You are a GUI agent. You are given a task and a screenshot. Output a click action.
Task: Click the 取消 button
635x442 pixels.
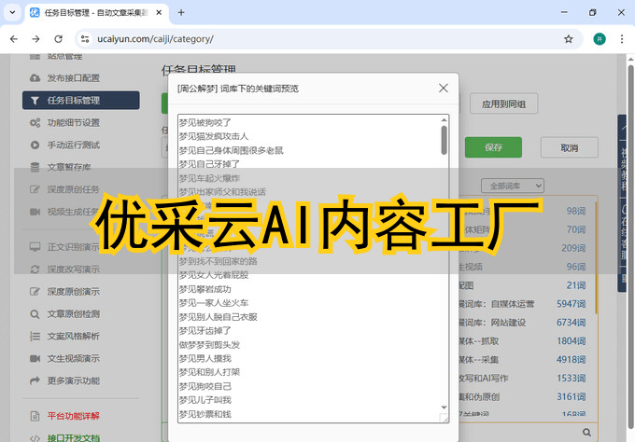pos(568,148)
